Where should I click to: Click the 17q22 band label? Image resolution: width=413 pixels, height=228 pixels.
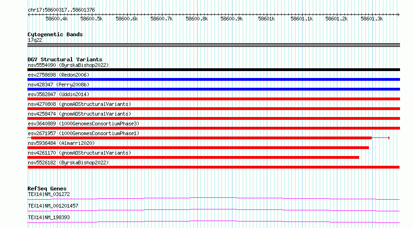tap(35, 40)
